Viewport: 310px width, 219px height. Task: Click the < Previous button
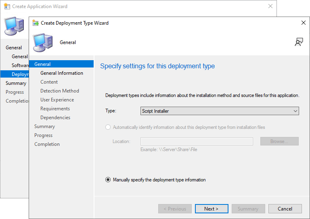tap(175, 209)
